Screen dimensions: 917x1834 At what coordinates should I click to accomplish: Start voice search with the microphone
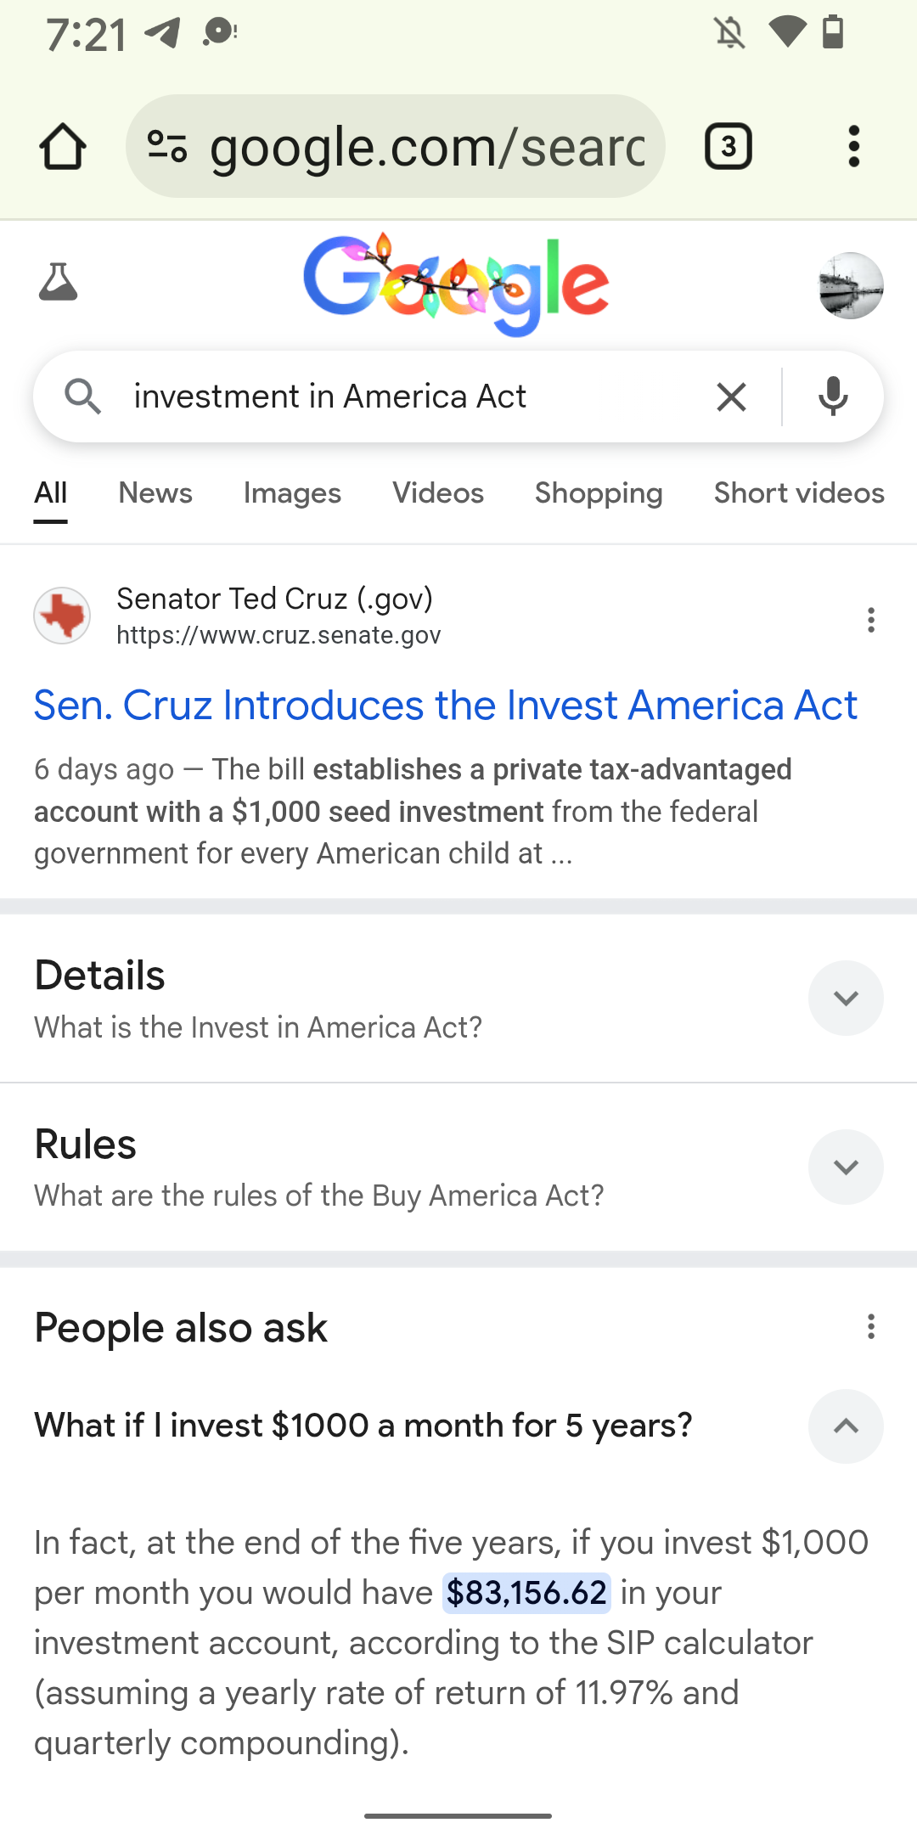833,397
